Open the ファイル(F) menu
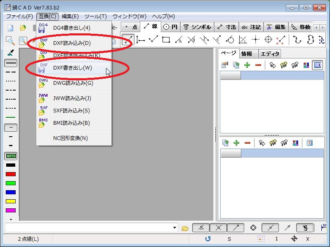This screenshot has height=247, width=330. point(19,16)
